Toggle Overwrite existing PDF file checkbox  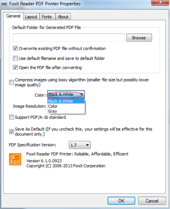pyautogui.click(x=15, y=48)
